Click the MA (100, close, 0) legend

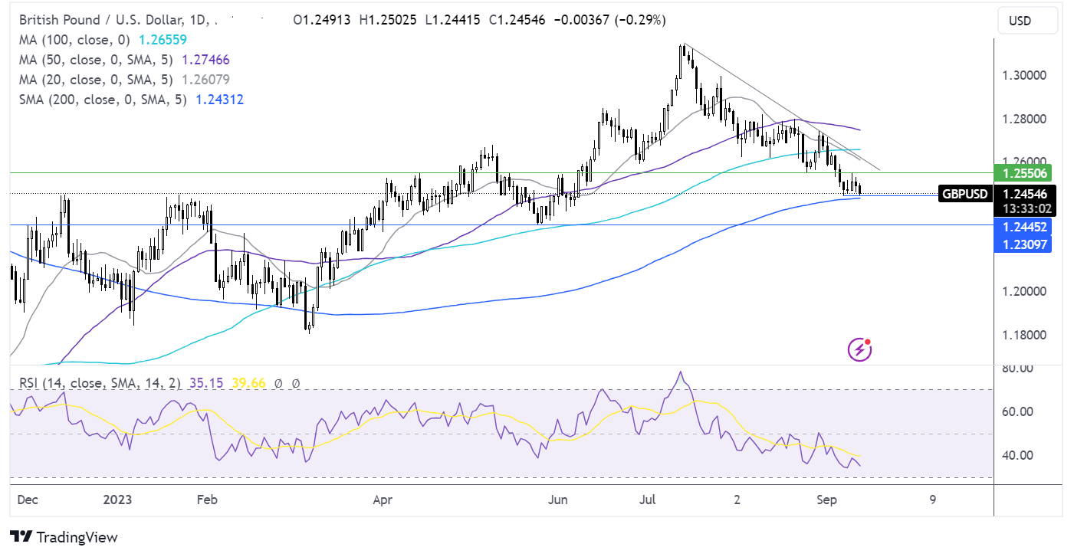click(x=76, y=41)
